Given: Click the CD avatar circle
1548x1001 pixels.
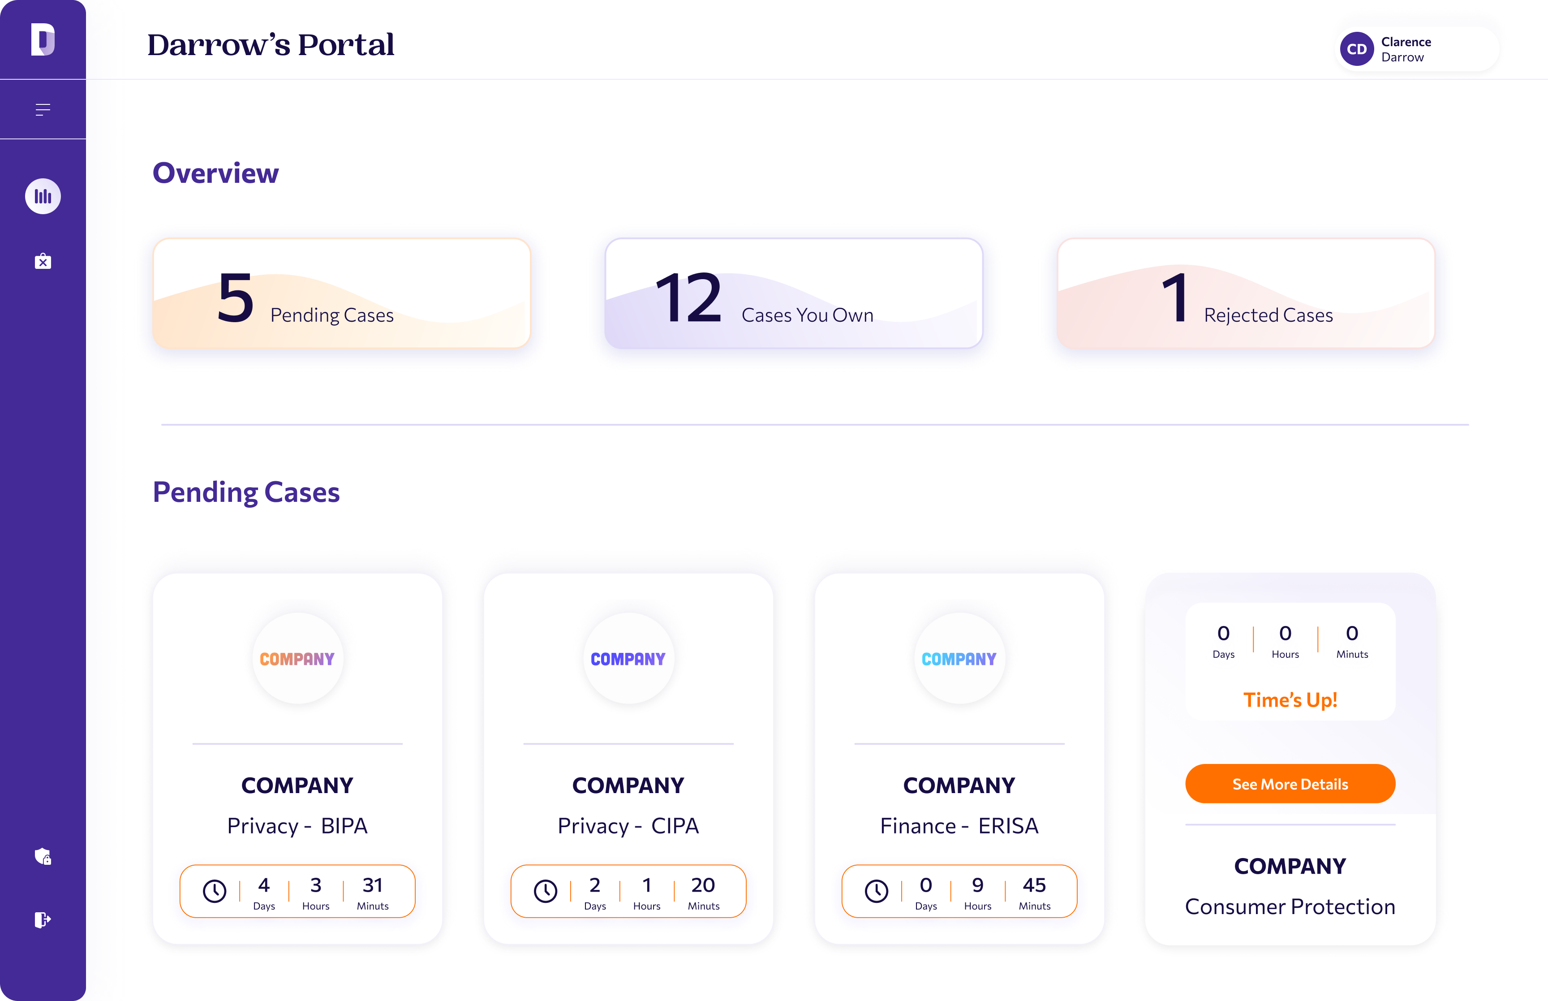Looking at the screenshot, I should coord(1356,49).
